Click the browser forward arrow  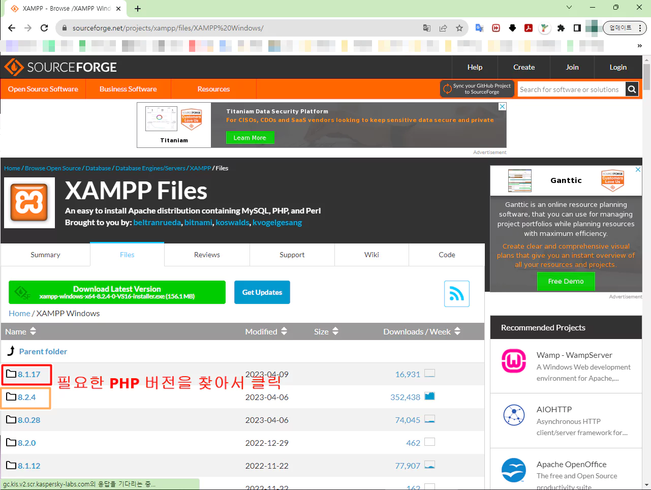pyautogui.click(x=28, y=28)
